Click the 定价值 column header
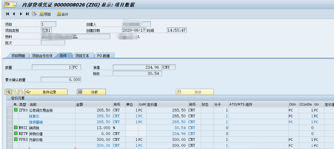Image resolution: width=334 pixels, height=149 pixels. click(x=167, y=104)
